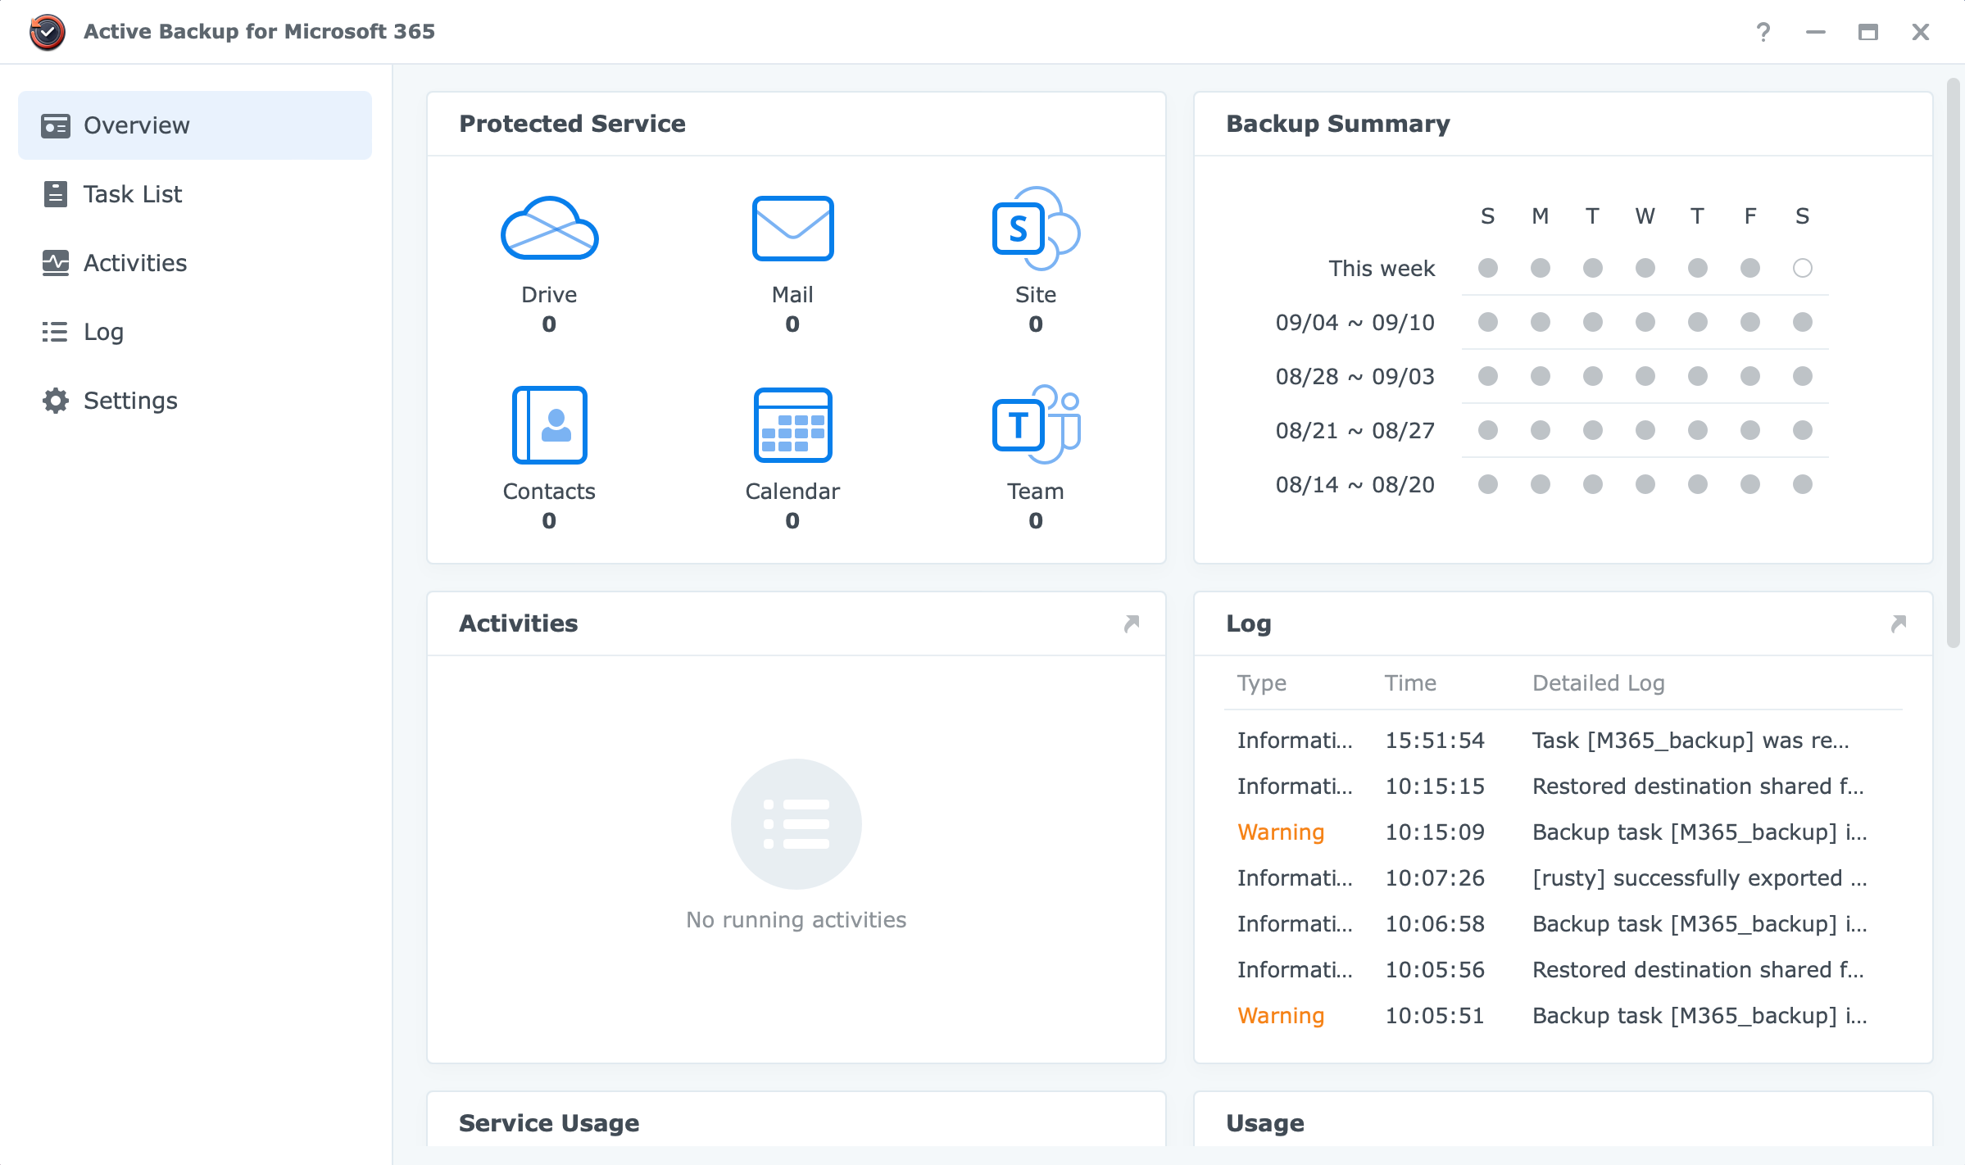The width and height of the screenshot is (1965, 1165).
Task: Click the Usage panel title
Action: [1265, 1123]
